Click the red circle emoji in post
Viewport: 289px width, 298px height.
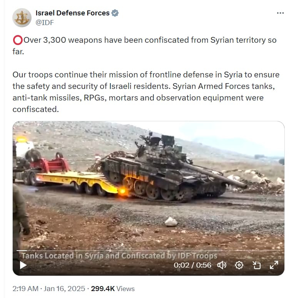[18, 40]
